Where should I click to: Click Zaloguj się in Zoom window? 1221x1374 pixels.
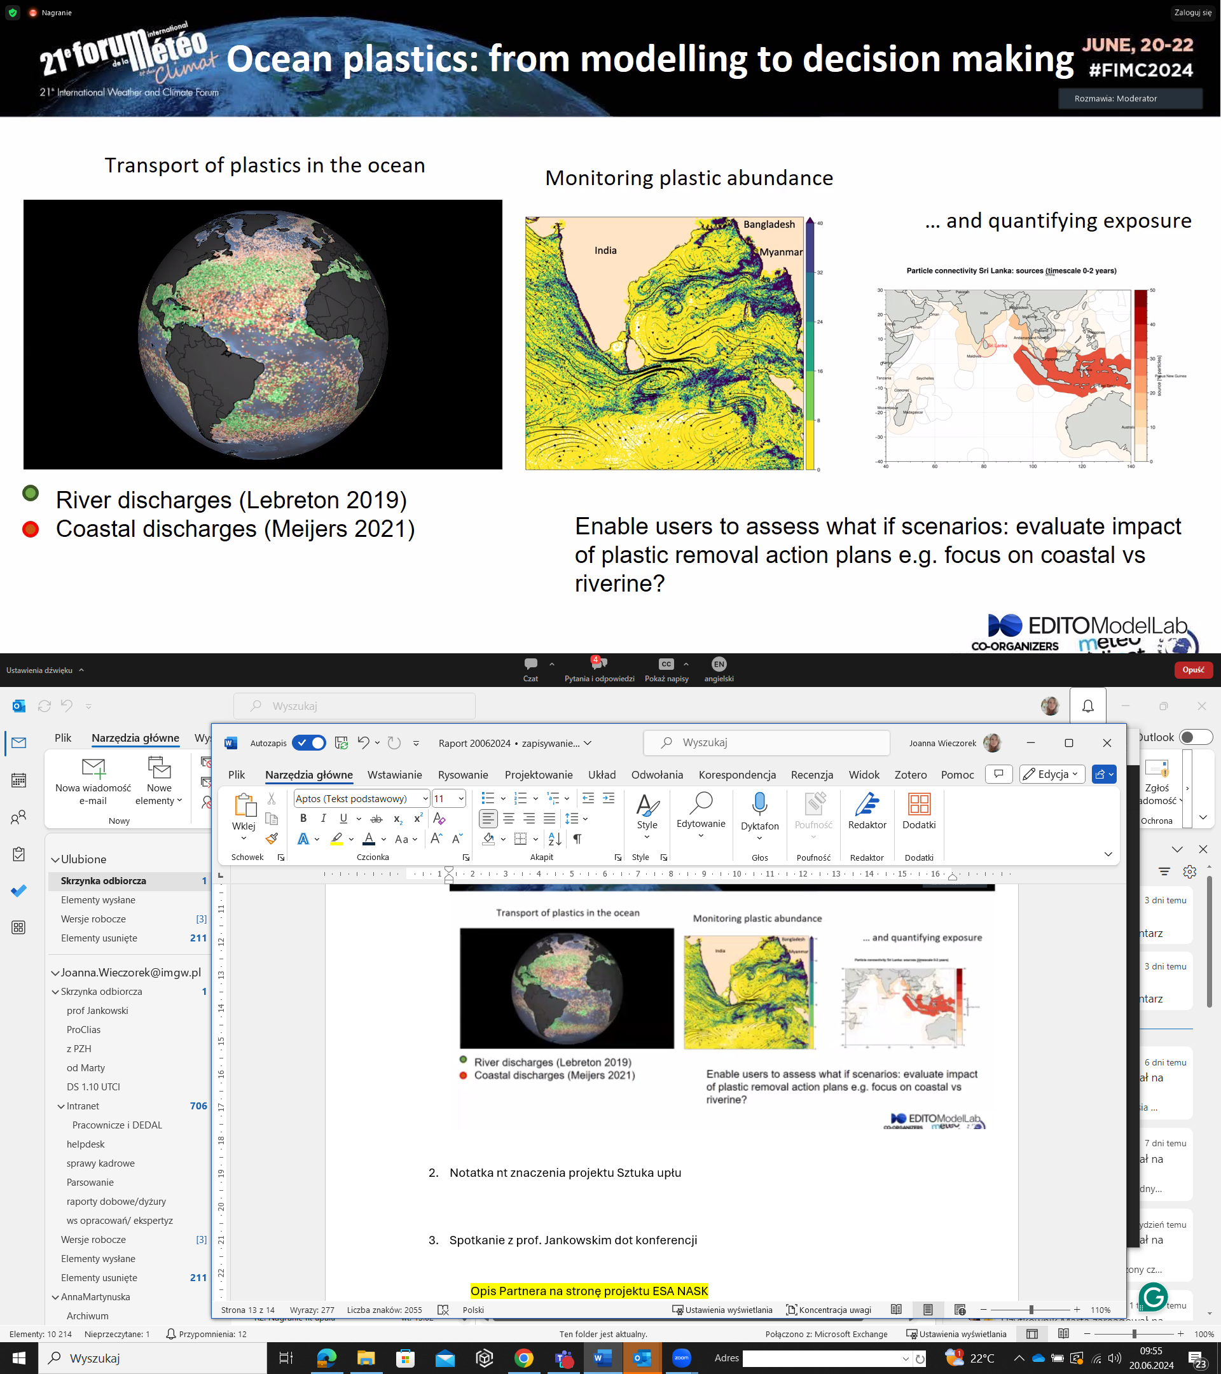[x=1193, y=12]
